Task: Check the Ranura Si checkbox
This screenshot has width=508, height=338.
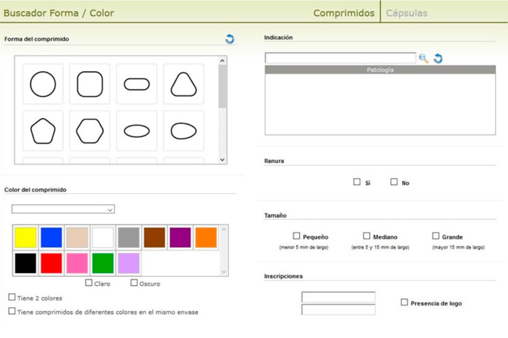Action: click(357, 182)
